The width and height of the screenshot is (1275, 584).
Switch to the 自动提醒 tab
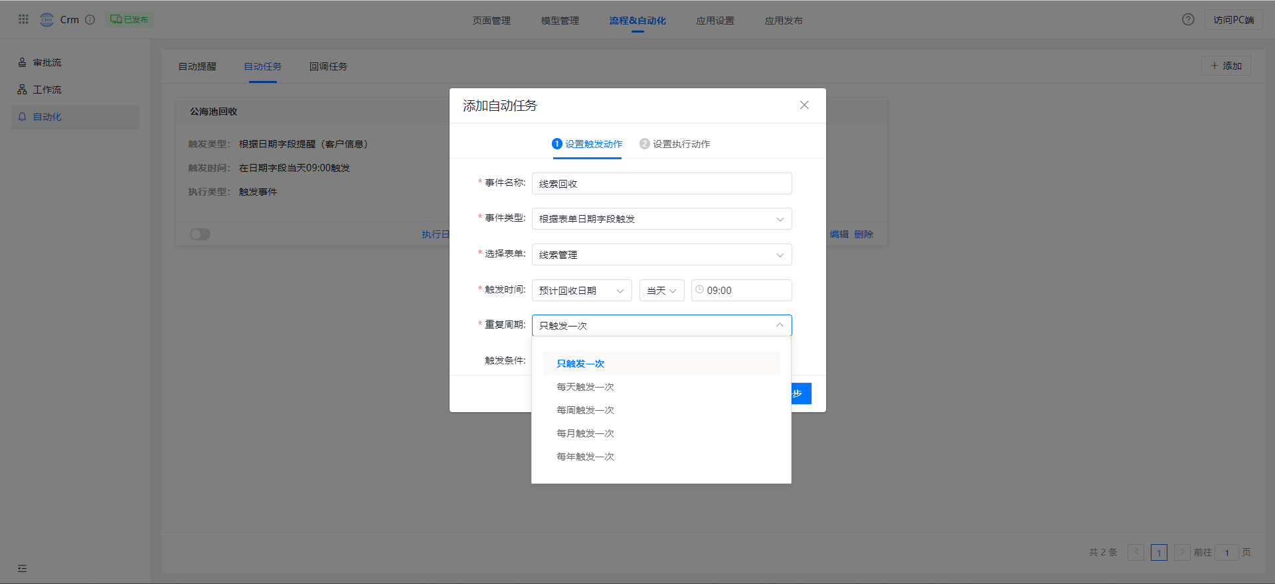197,66
